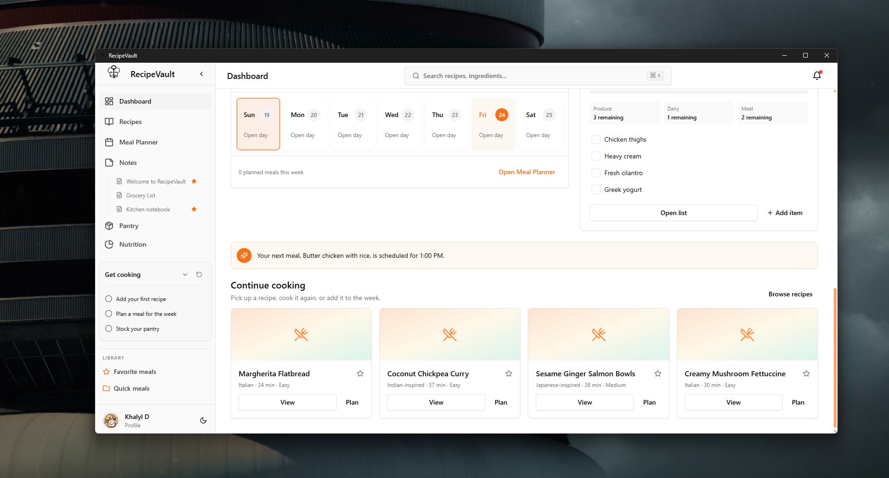The height and width of the screenshot is (478, 889).
Task: Open the Kitchen notebook note
Action: point(148,210)
